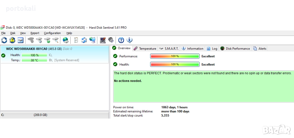The width and height of the screenshot is (294, 138).
Task: Open the Report menu
Action: pyautogui.click(x=35, y=33)
